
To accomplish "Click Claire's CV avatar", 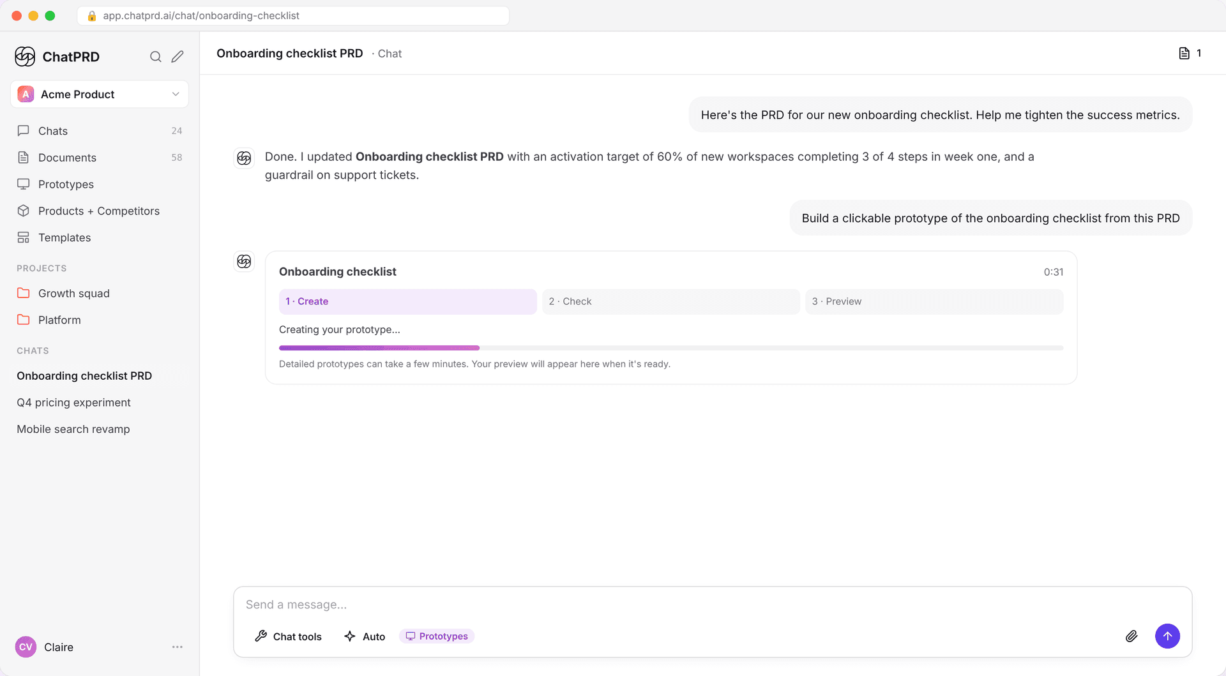I will pyautogui.click(x=26, y=647).
